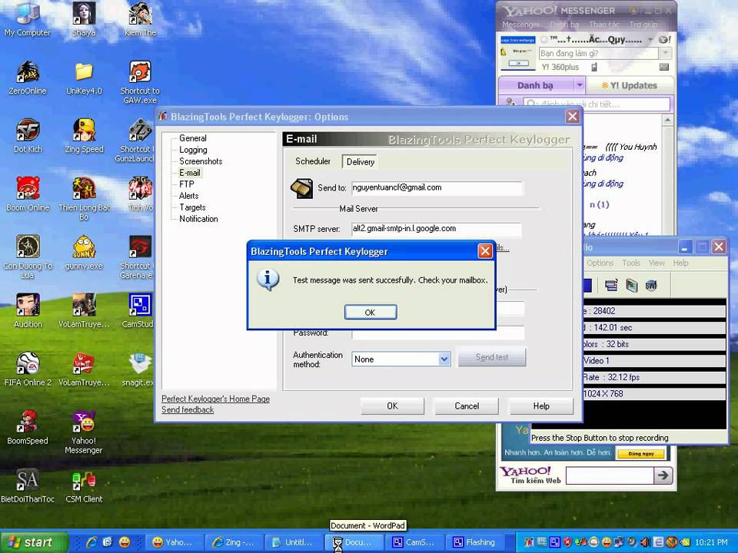Click the blue stop recording button in CamStudio
The height and width of the screenshot is (553, 738).
coord(584,286)
